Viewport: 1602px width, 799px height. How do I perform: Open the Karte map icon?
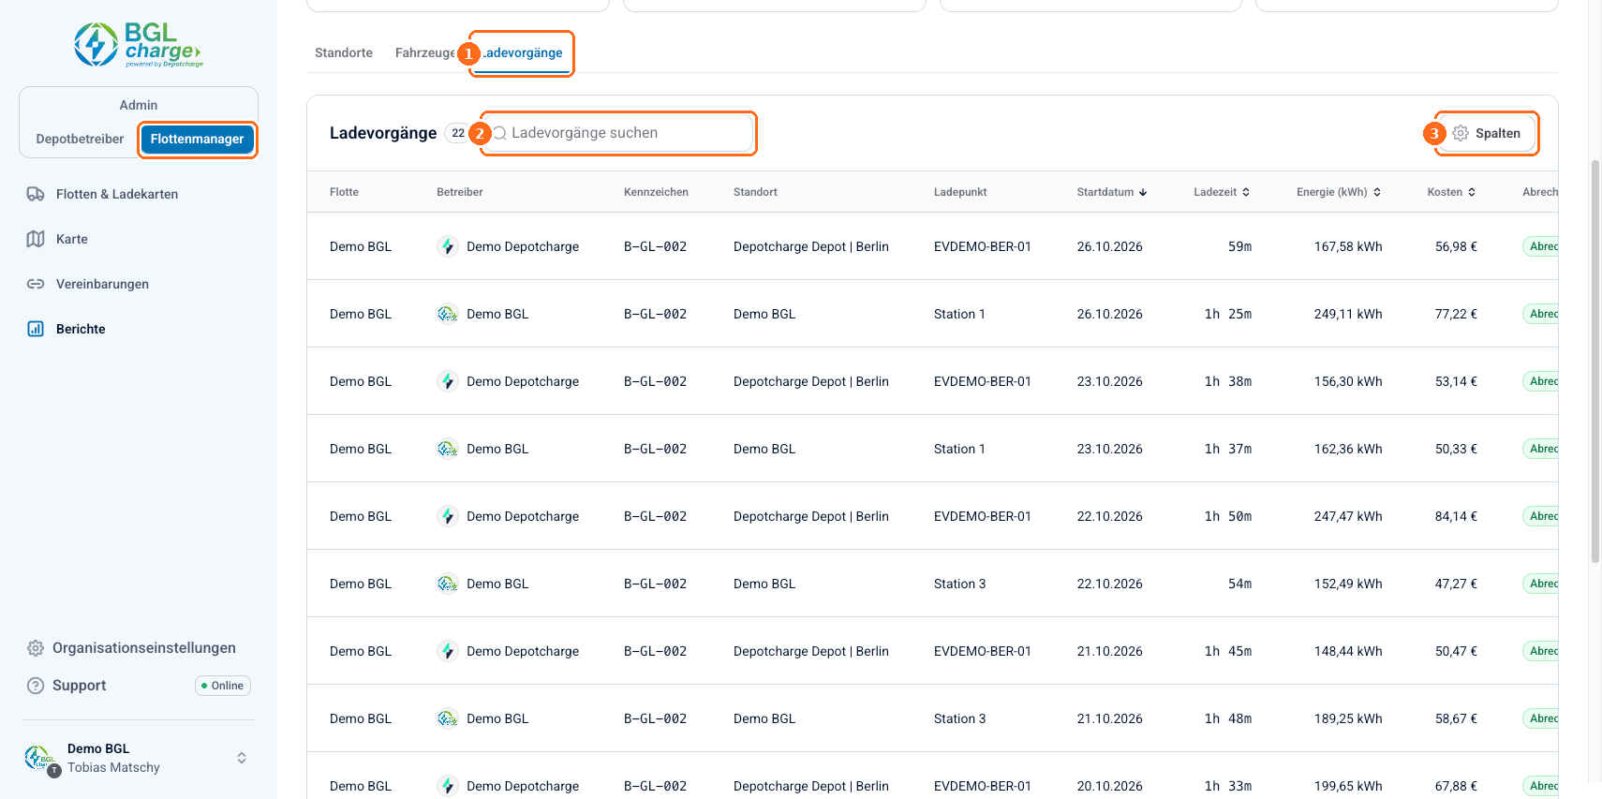tap(36, 239)
